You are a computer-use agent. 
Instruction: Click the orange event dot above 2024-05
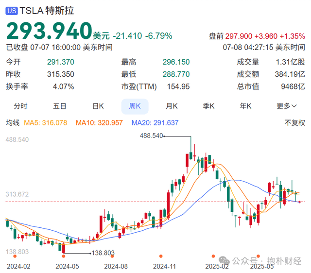tap(64, 256)
